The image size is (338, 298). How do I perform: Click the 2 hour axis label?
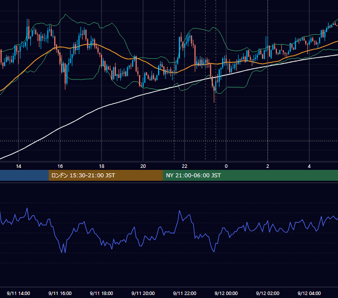tap(268, 166)
